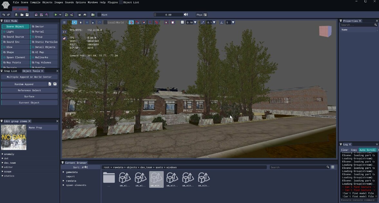Click the green Play button
Screen dimensions: 379x203
[55, 15]
